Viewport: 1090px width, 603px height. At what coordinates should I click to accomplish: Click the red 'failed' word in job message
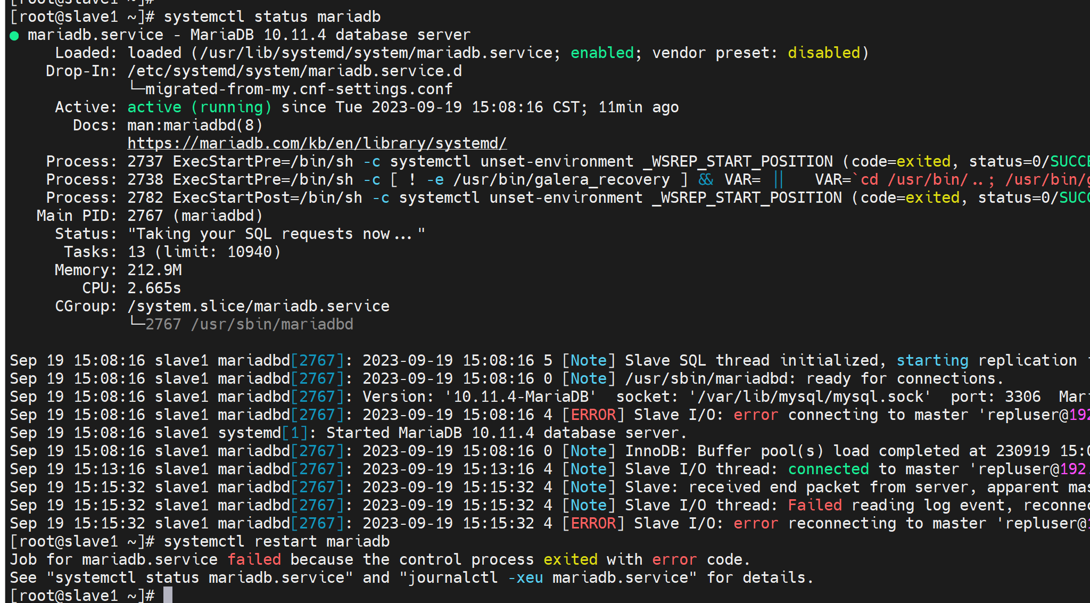pos(254,559)
